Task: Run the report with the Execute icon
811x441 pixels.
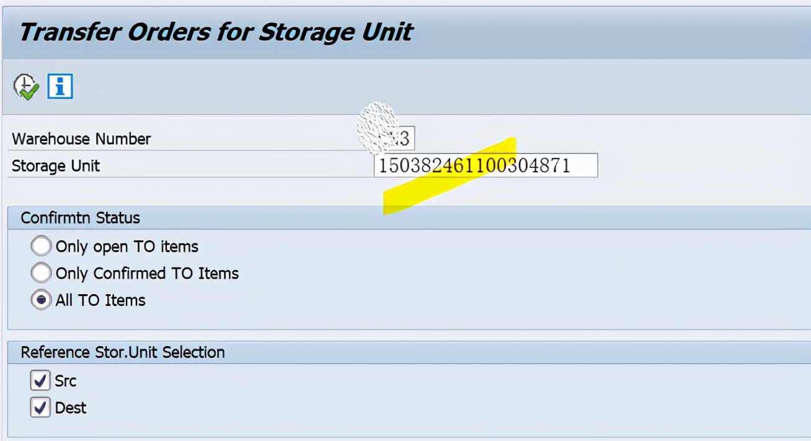Action: [x=26, y=87]
